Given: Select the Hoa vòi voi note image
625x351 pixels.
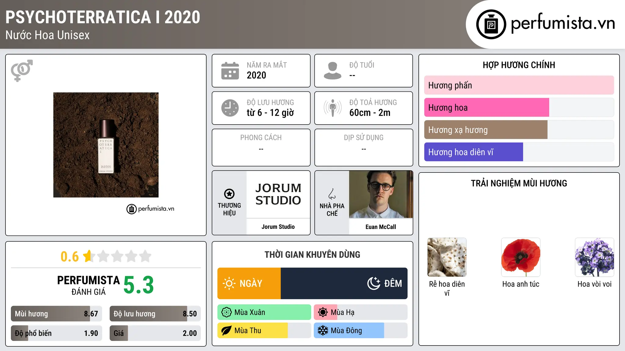Looking at the screenshot, I should pos(594,257).
